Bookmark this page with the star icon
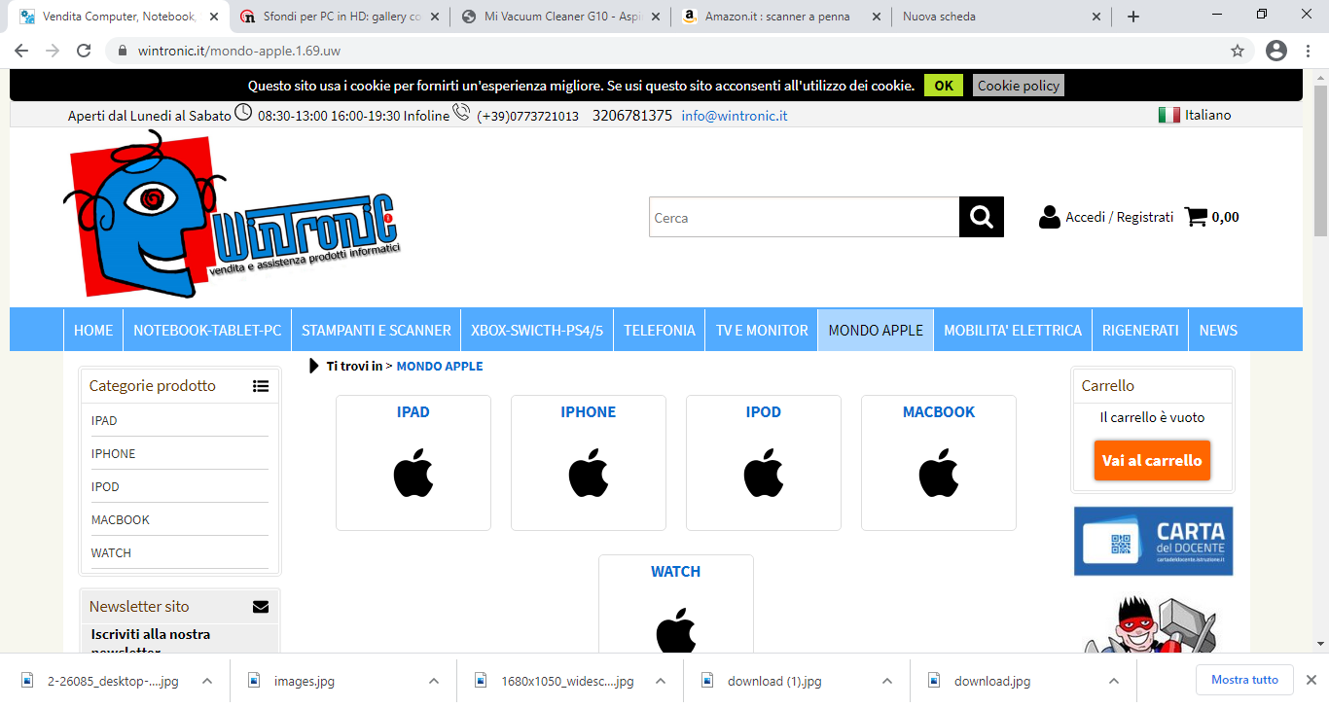This screenshot has width=1329, height=708. click(1238, 51)
